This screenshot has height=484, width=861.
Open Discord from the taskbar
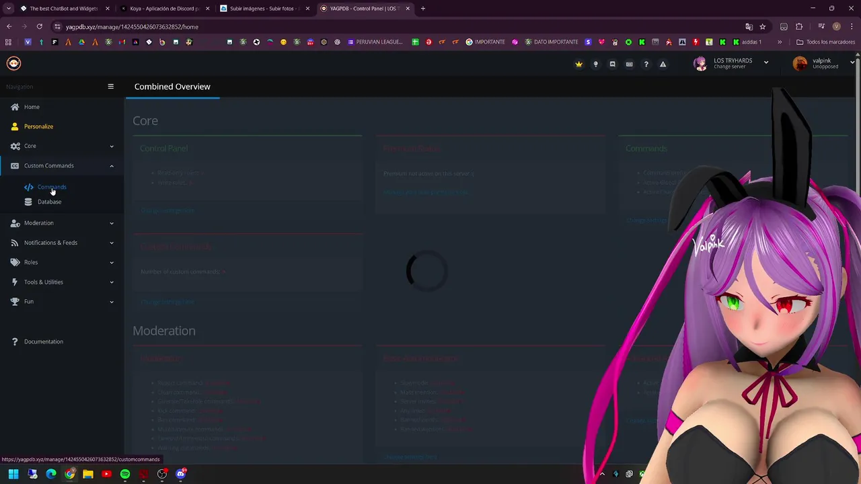click(180, 474)
